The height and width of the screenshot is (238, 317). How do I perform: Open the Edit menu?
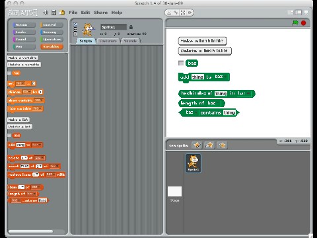pyautogui.click(x=85, y=13)
